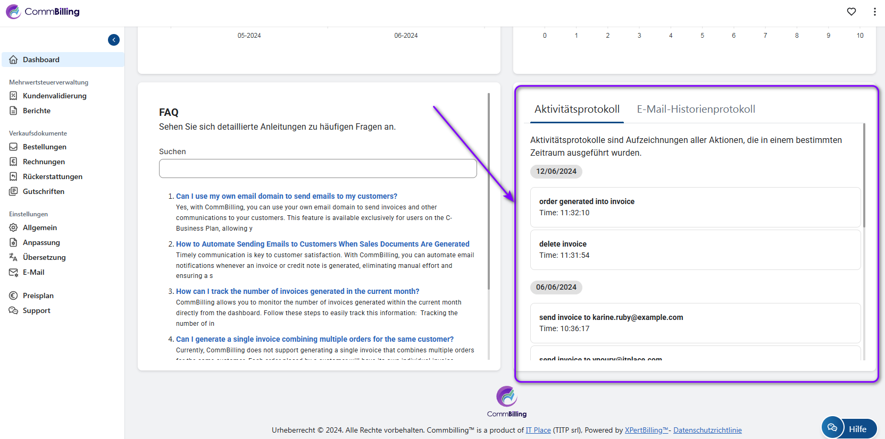
Task: Click the FAQ search input field
Action: click(318, 168)
